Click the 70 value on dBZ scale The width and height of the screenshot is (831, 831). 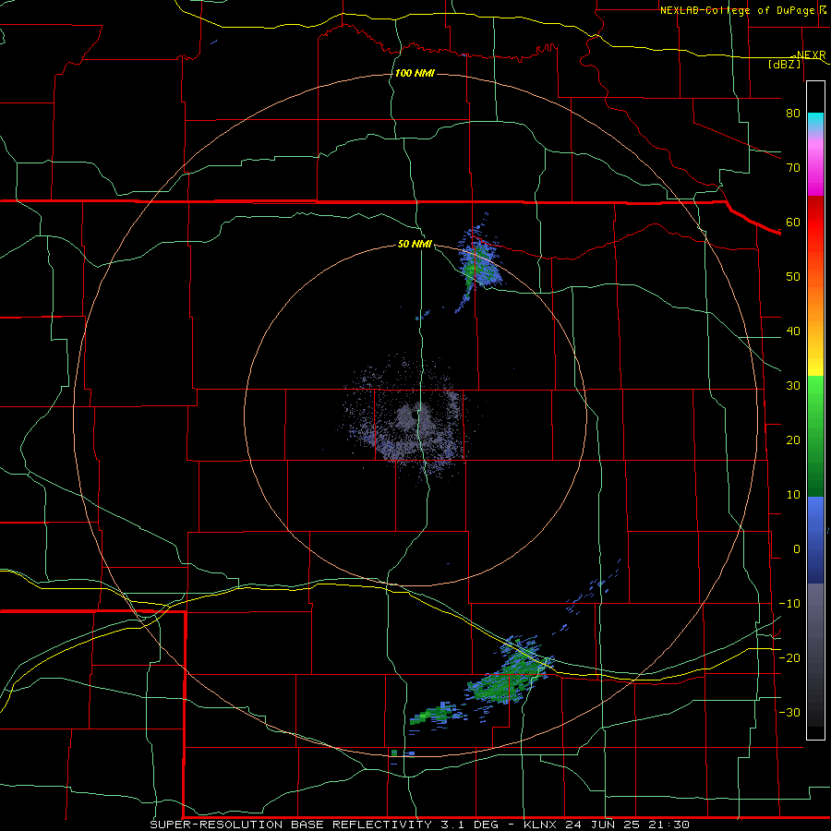click(793, 168)
